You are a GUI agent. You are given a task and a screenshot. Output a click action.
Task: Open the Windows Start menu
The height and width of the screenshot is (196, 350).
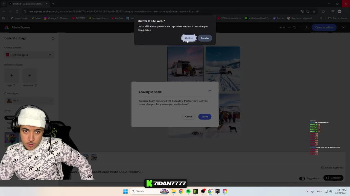125,191
